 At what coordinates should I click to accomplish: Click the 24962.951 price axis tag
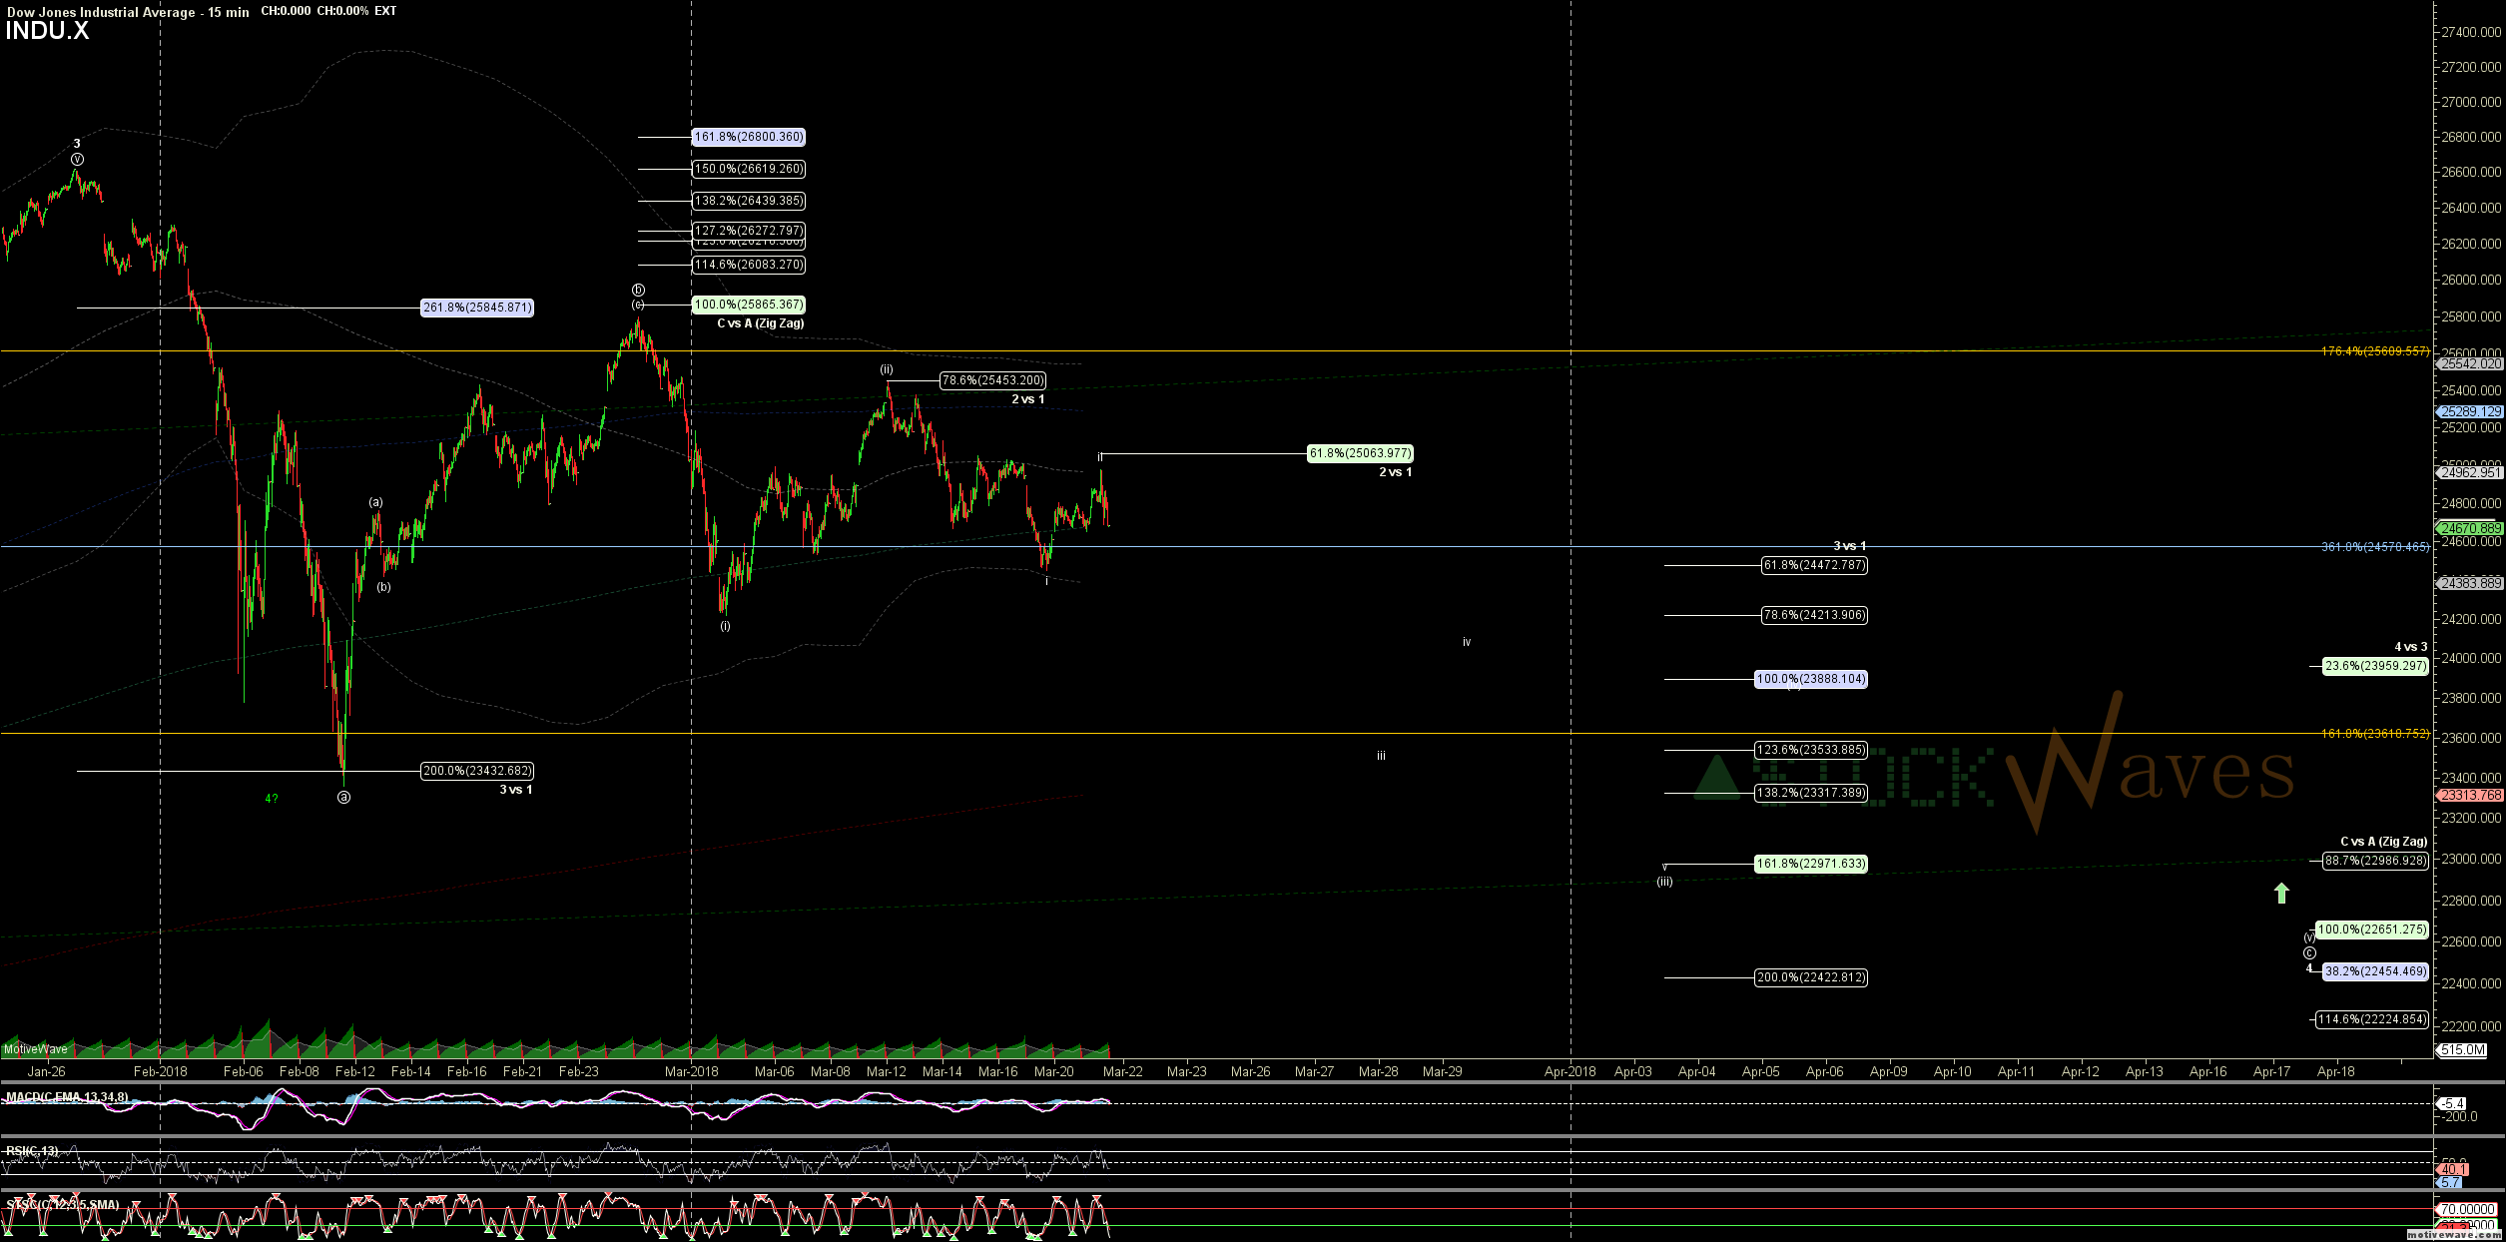2470,473
